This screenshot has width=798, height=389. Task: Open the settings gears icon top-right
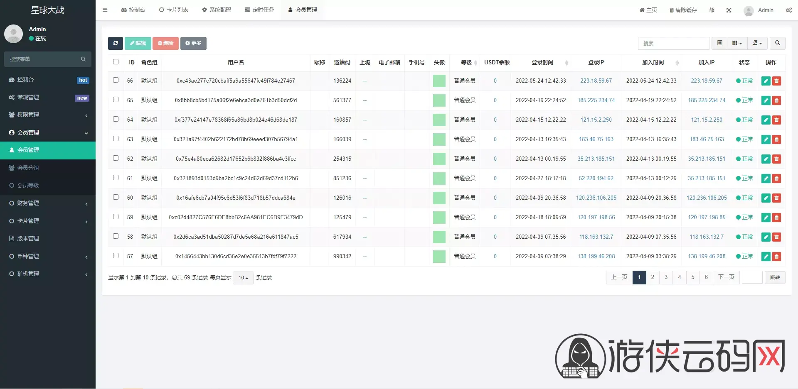pyautogui.click(x=788, y=10)
